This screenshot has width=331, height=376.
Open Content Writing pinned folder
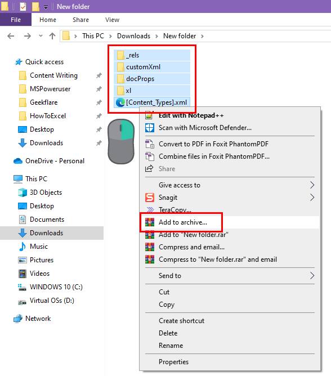click(x=53, y=75)
